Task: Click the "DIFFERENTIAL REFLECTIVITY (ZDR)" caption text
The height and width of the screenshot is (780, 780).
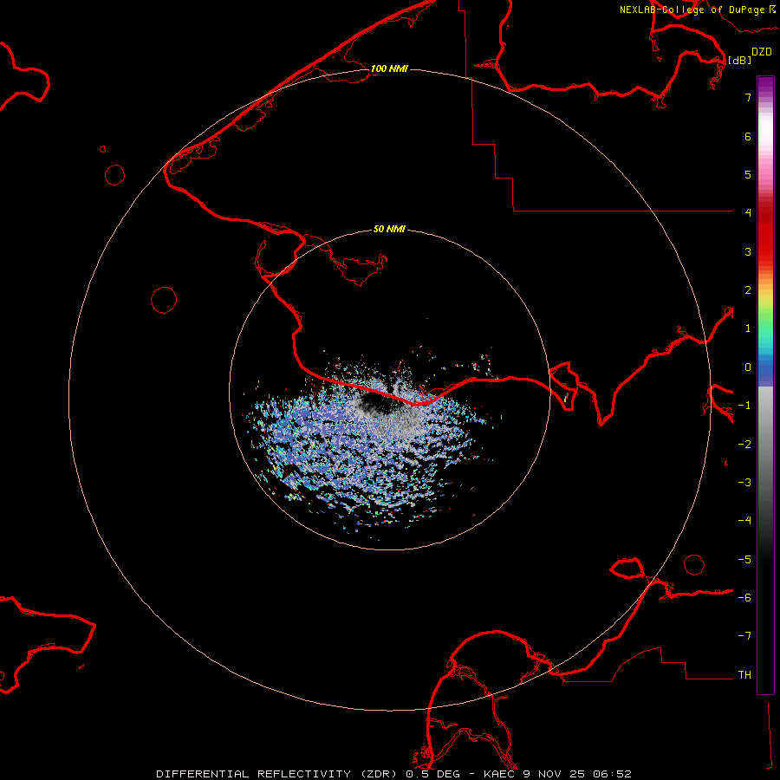Action: (x=277, y=774)
